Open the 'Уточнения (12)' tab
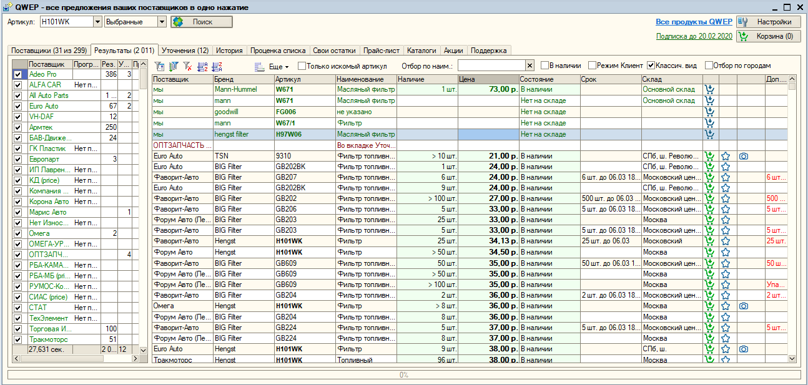The height and width of the screenshot is (385, 808). tap(184, 51)
